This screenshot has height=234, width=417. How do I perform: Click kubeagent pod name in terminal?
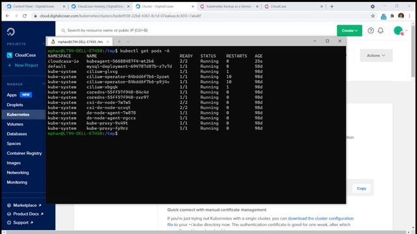[120, 61]
